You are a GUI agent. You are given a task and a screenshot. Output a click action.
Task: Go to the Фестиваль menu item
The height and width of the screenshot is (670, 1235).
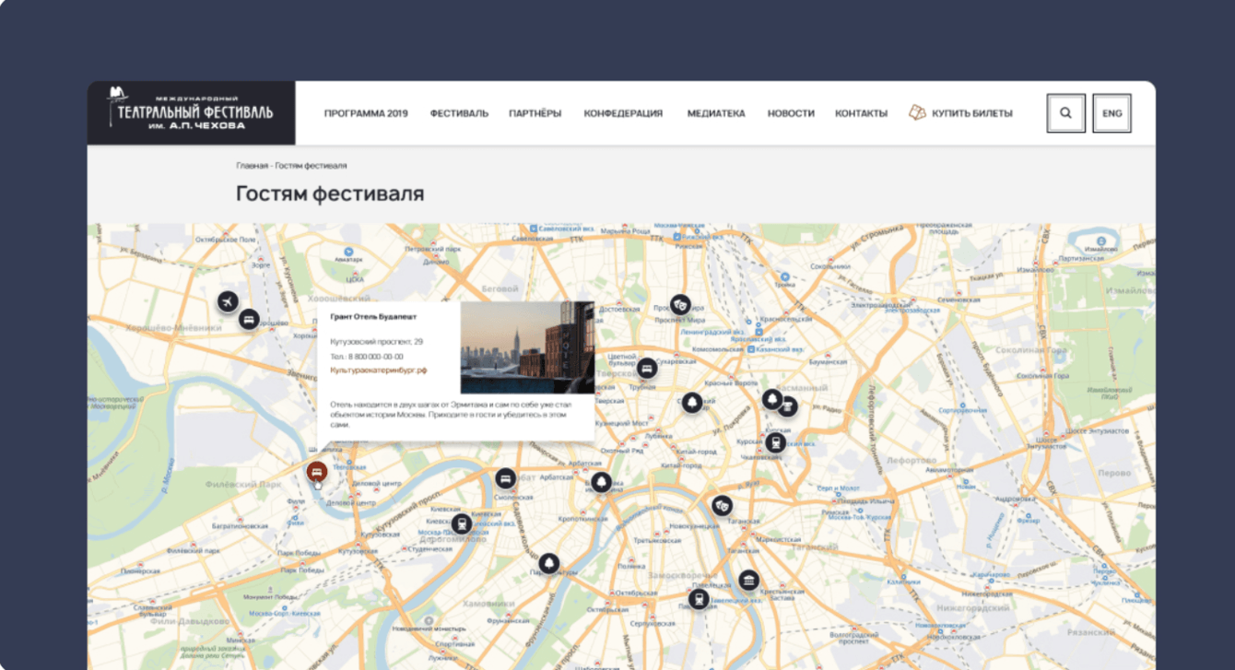click(x=459, y=113)
